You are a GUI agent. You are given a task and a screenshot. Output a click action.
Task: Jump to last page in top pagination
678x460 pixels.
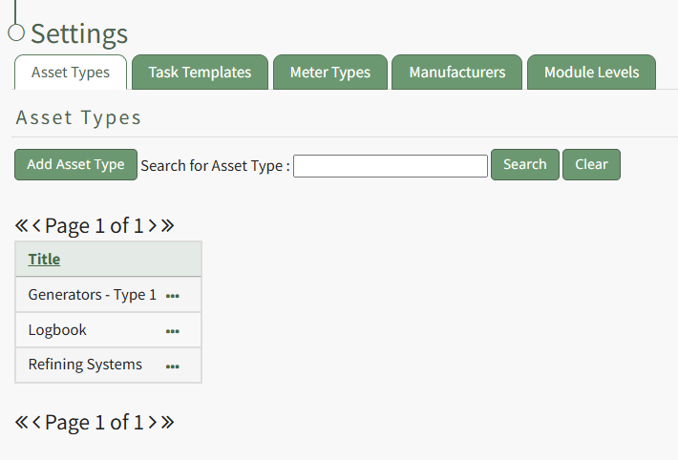coord(167,226)
